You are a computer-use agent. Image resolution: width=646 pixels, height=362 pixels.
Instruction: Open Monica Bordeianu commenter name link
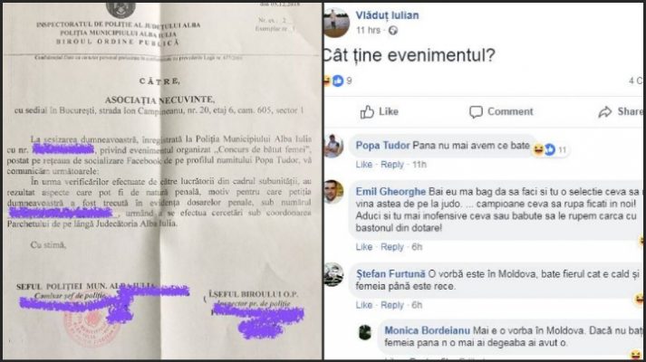[427, 330]
